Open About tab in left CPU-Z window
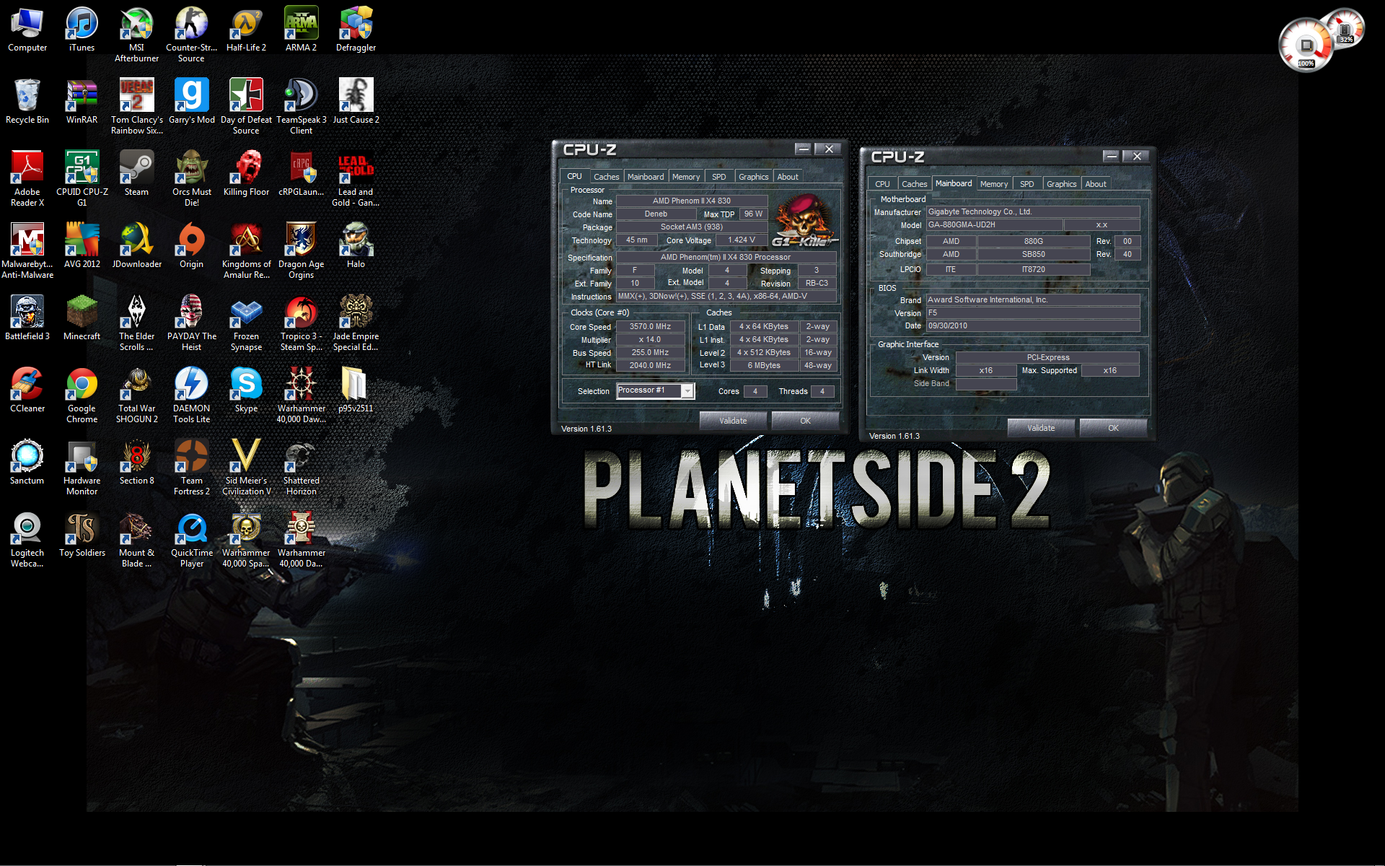This screenshot has height=866, width=1385. tap(788, 177)
